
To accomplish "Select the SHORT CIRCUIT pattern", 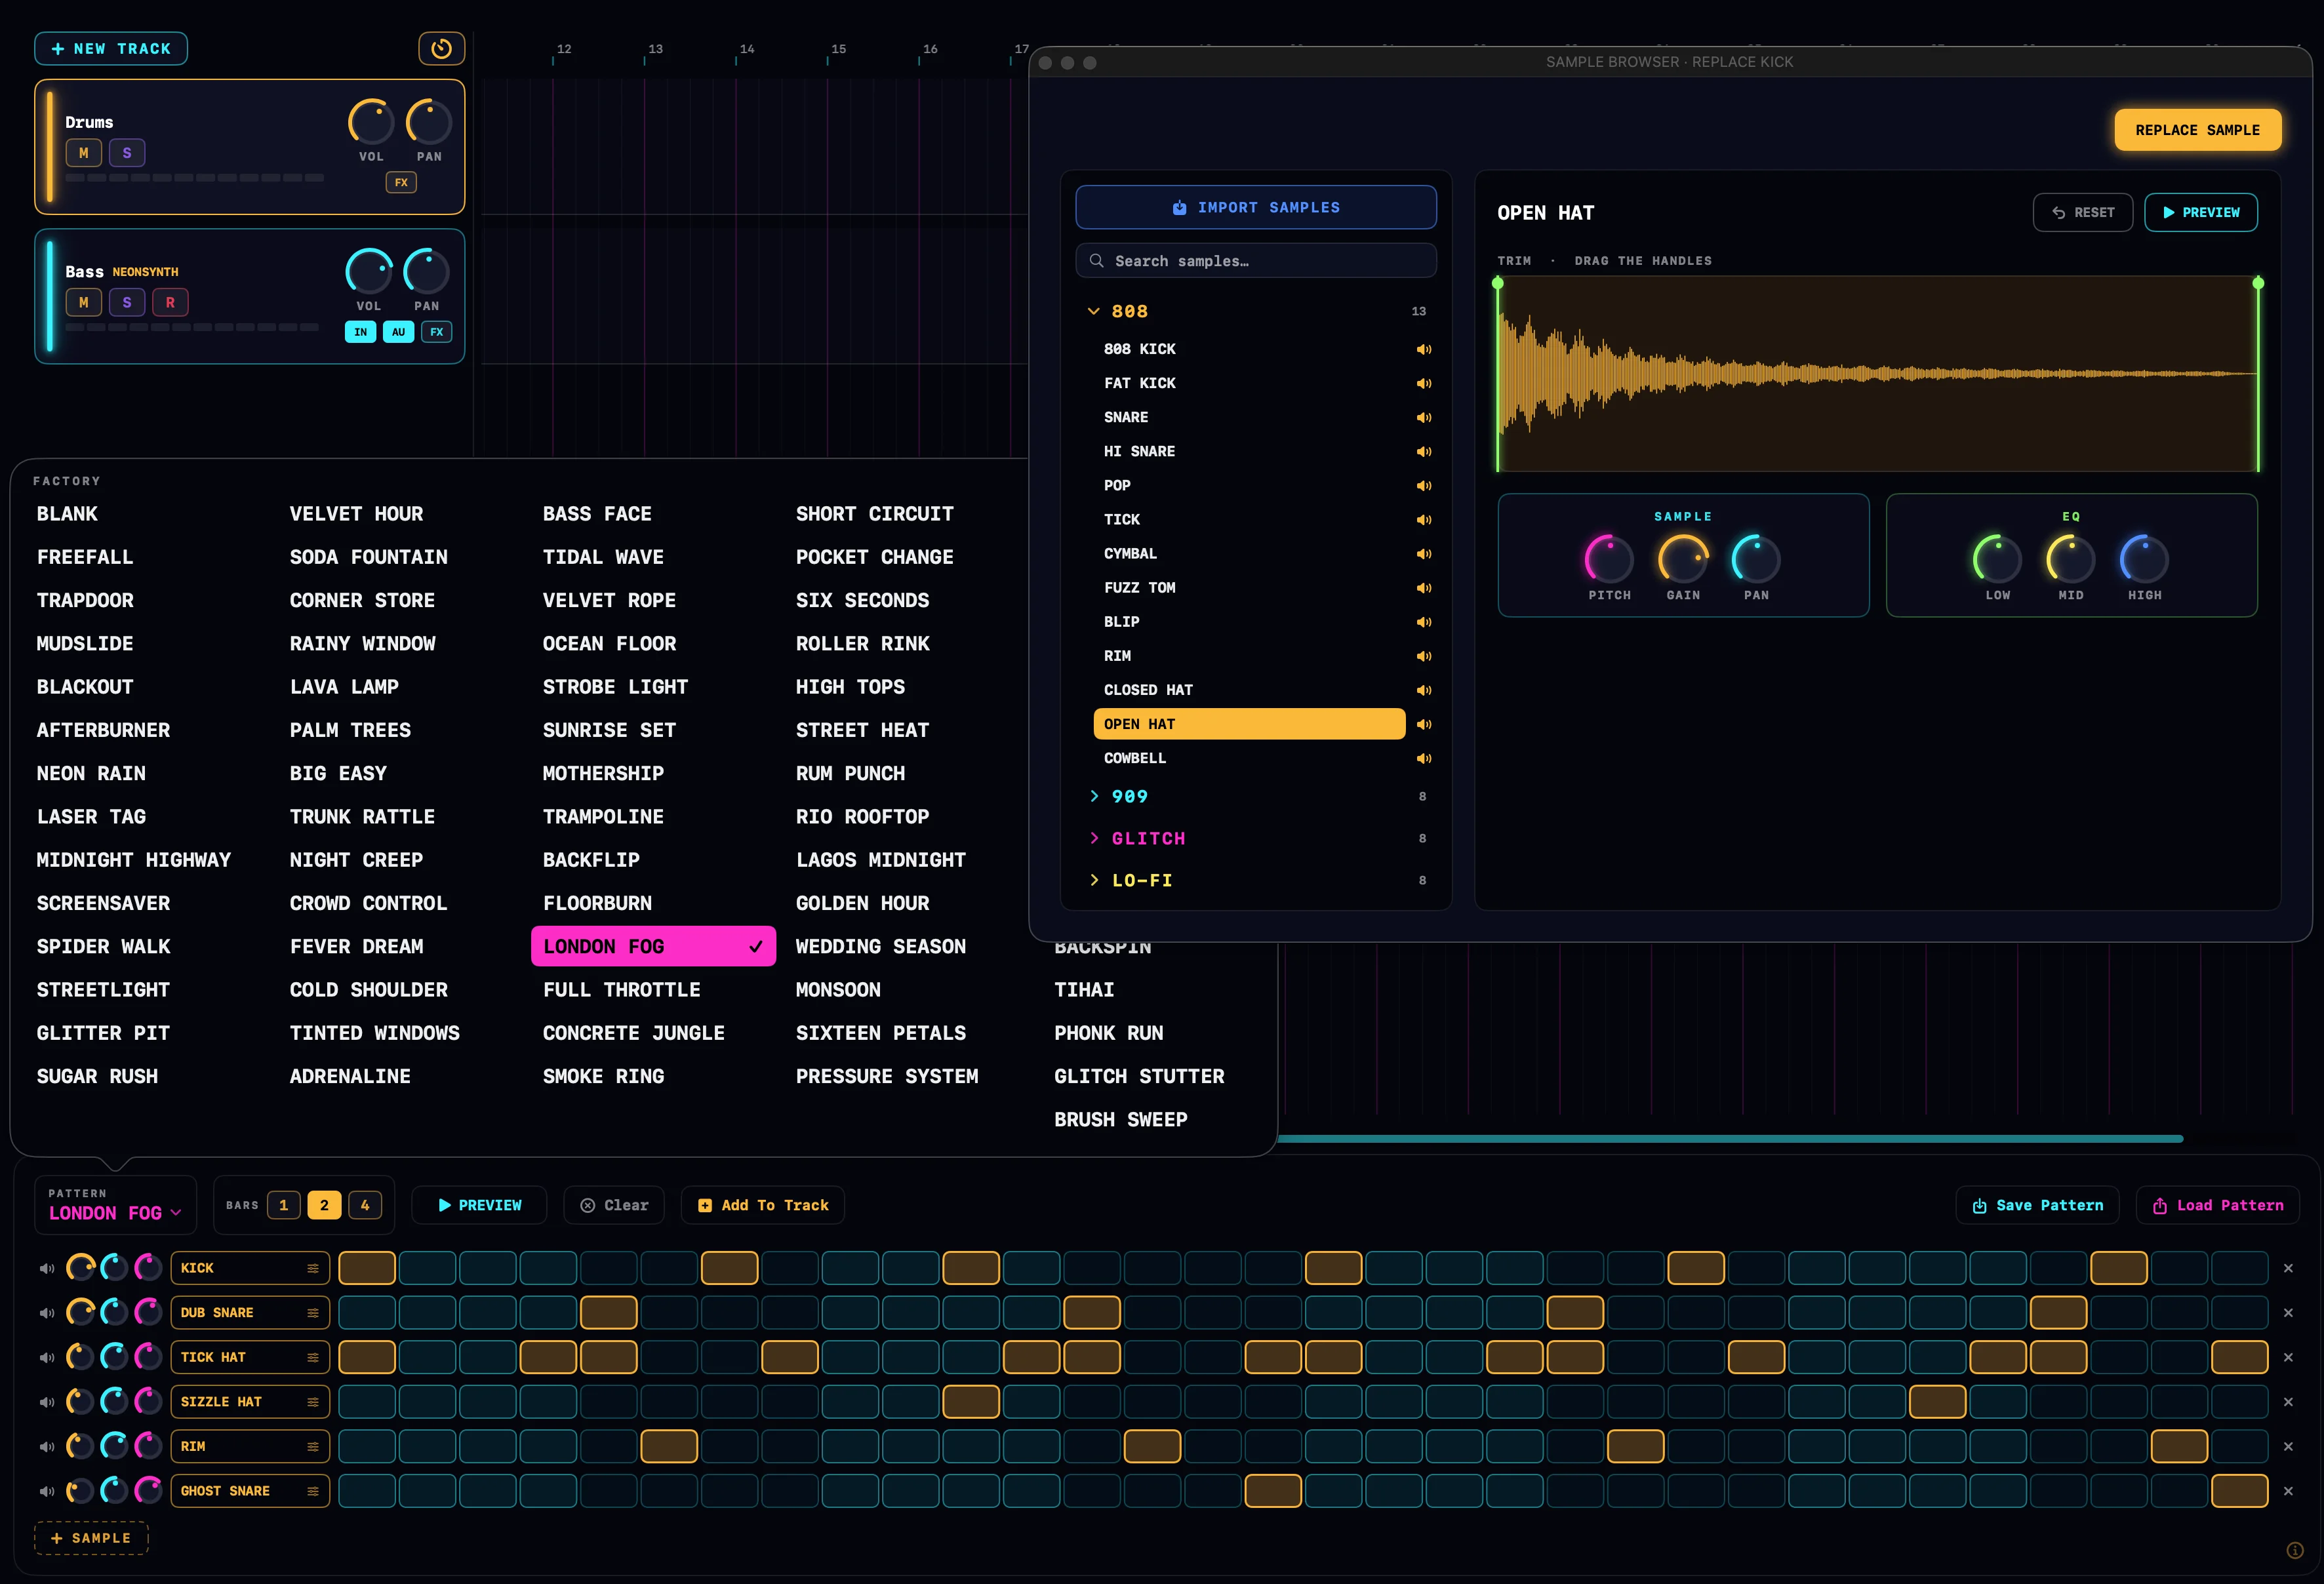I will tap(874, 514).
